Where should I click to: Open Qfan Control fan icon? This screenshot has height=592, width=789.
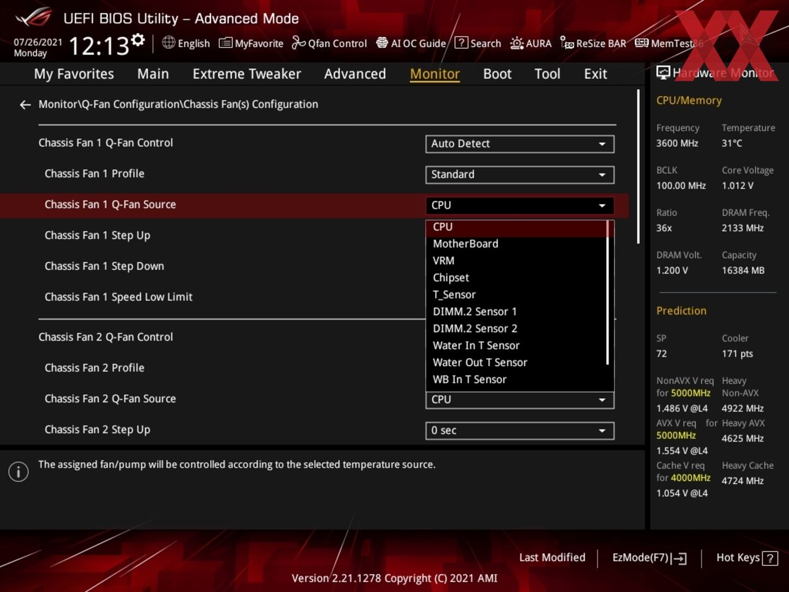[298, 42]
